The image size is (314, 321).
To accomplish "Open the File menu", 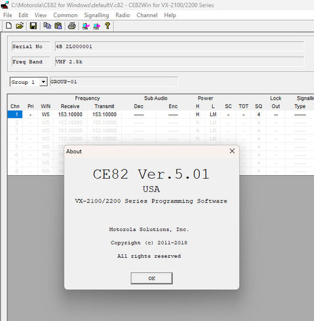I will (8, 15).
